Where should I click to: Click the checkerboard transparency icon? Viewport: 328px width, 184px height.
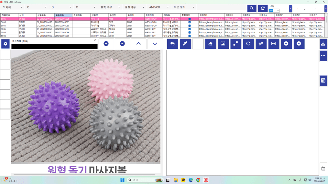click(323, 81)
